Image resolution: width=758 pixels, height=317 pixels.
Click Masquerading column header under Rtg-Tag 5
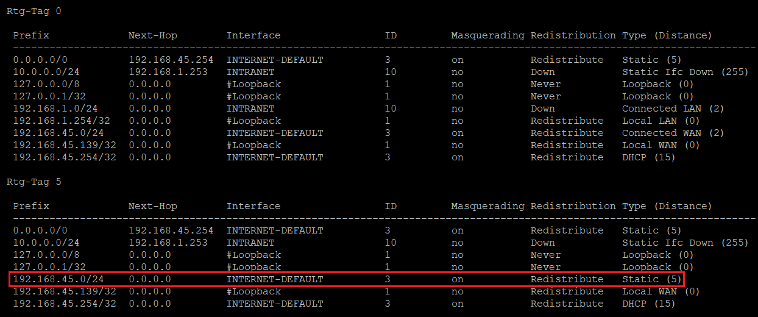487,206
